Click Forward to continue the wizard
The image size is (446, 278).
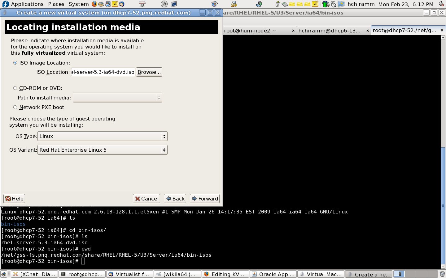click(205, 199)
